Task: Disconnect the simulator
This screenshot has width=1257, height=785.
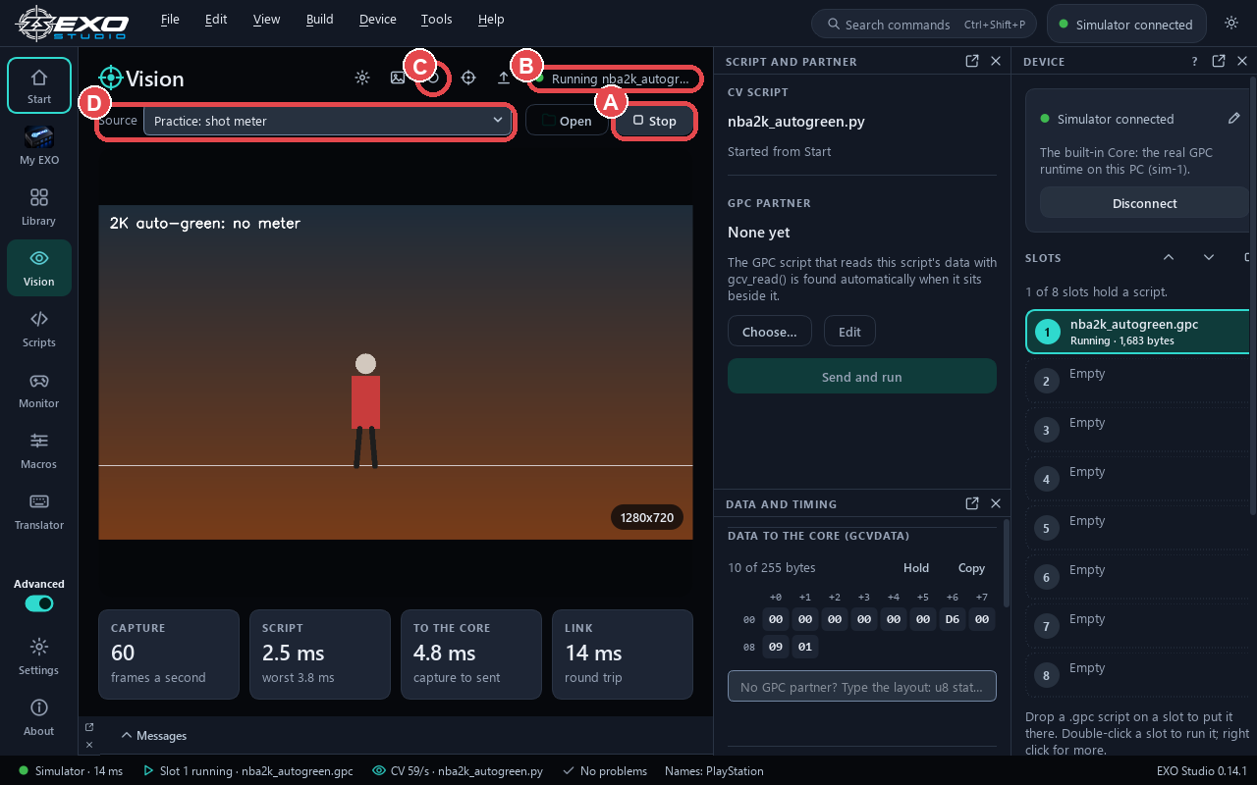Action: point(1144,203)
